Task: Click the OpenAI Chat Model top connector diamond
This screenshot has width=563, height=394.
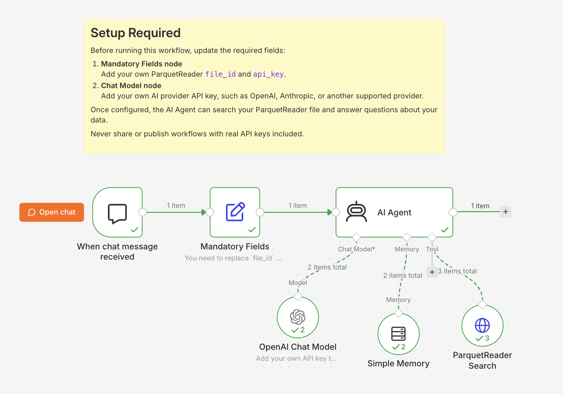Action: (298, 296)
